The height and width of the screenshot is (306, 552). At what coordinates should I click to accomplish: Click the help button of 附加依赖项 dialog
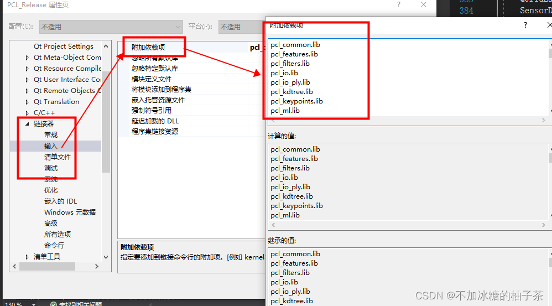(x=525, y=25)
